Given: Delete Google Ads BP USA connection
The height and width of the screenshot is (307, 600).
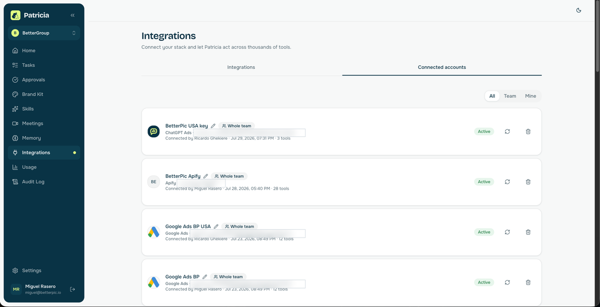Looking at the screenshot, I should tap(528, 232).
